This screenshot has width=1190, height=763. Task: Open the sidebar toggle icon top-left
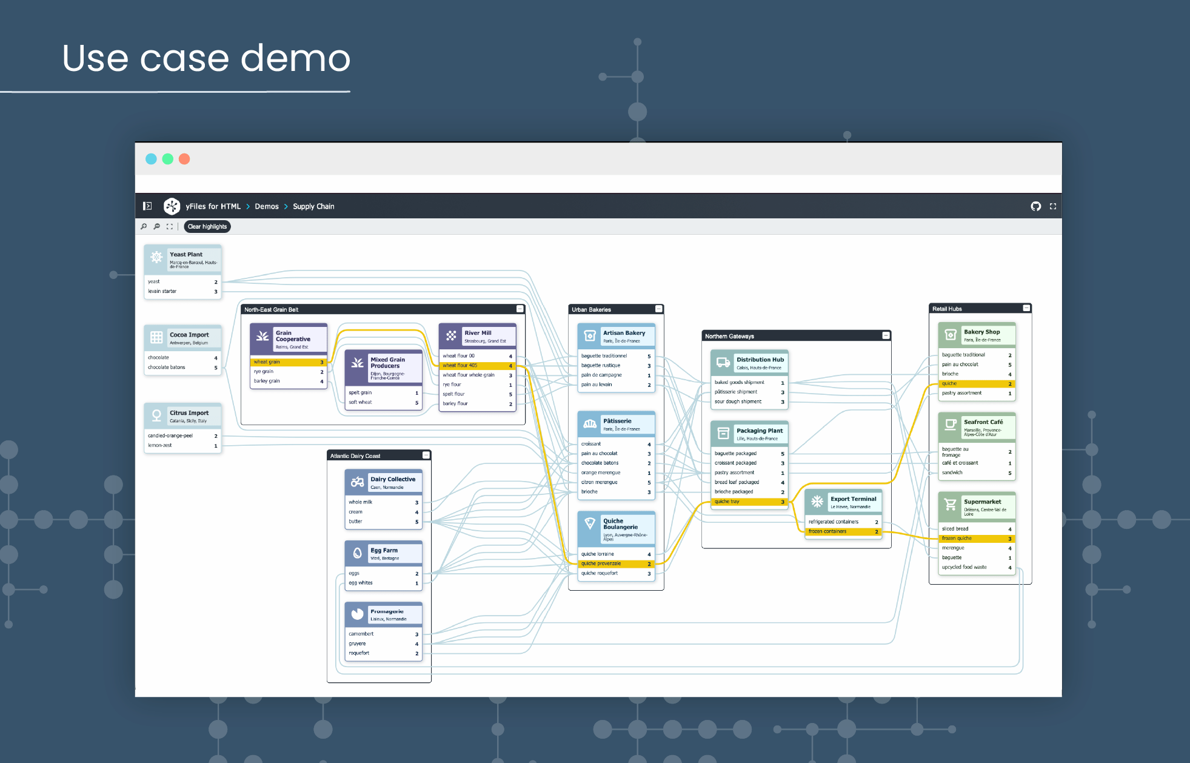(147, 206)
